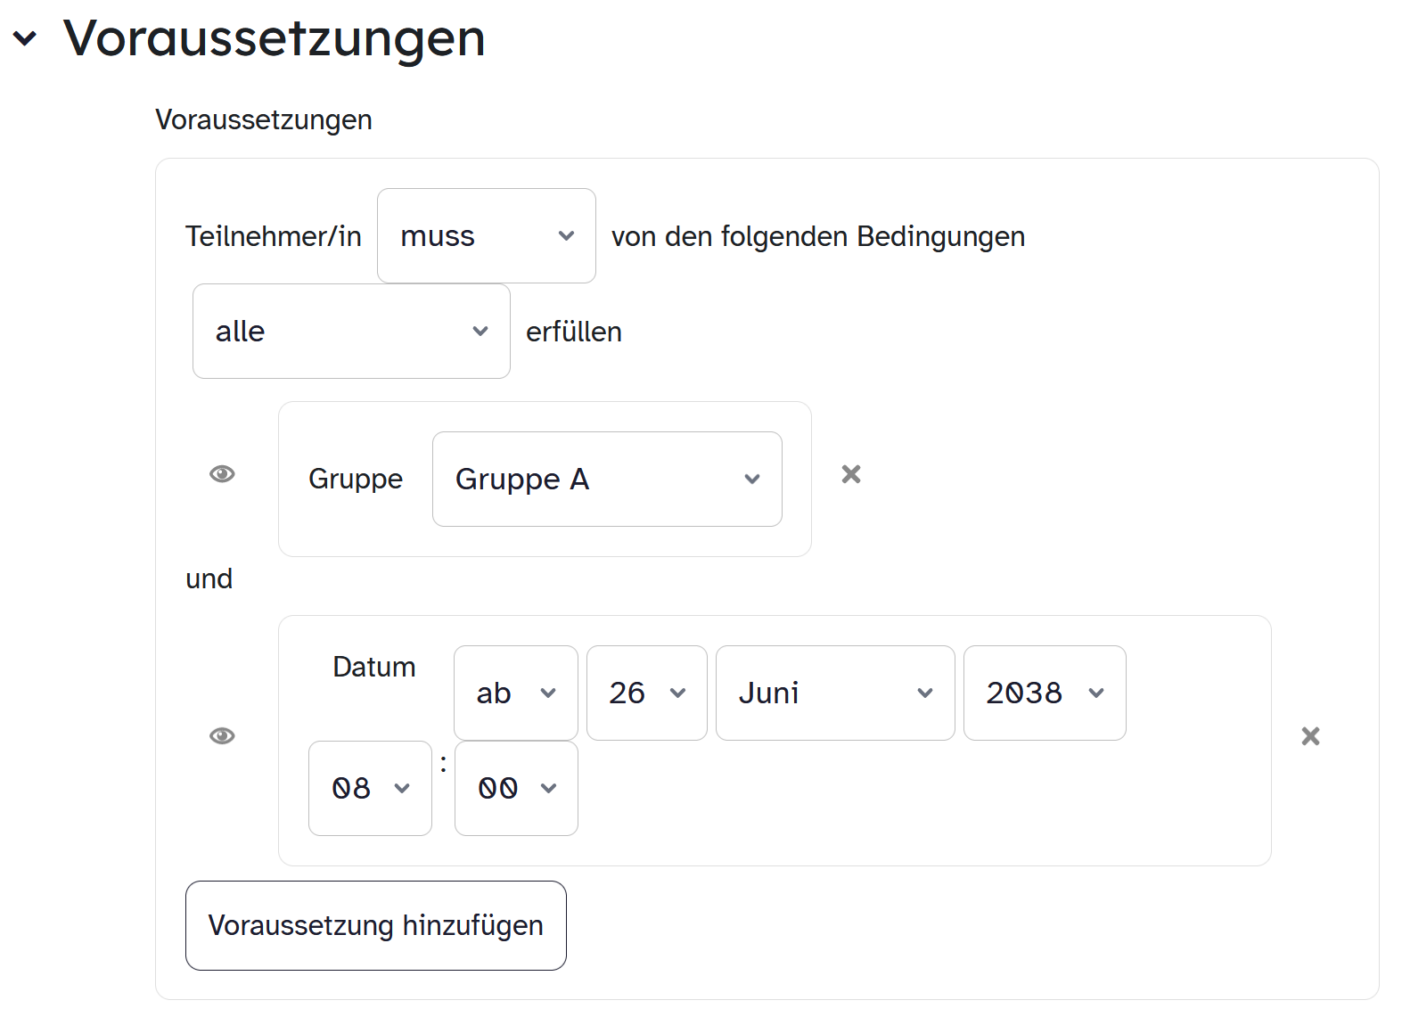Remove the Datum condition with X
1402x1017 pixels.
[x=1310, y=736]
